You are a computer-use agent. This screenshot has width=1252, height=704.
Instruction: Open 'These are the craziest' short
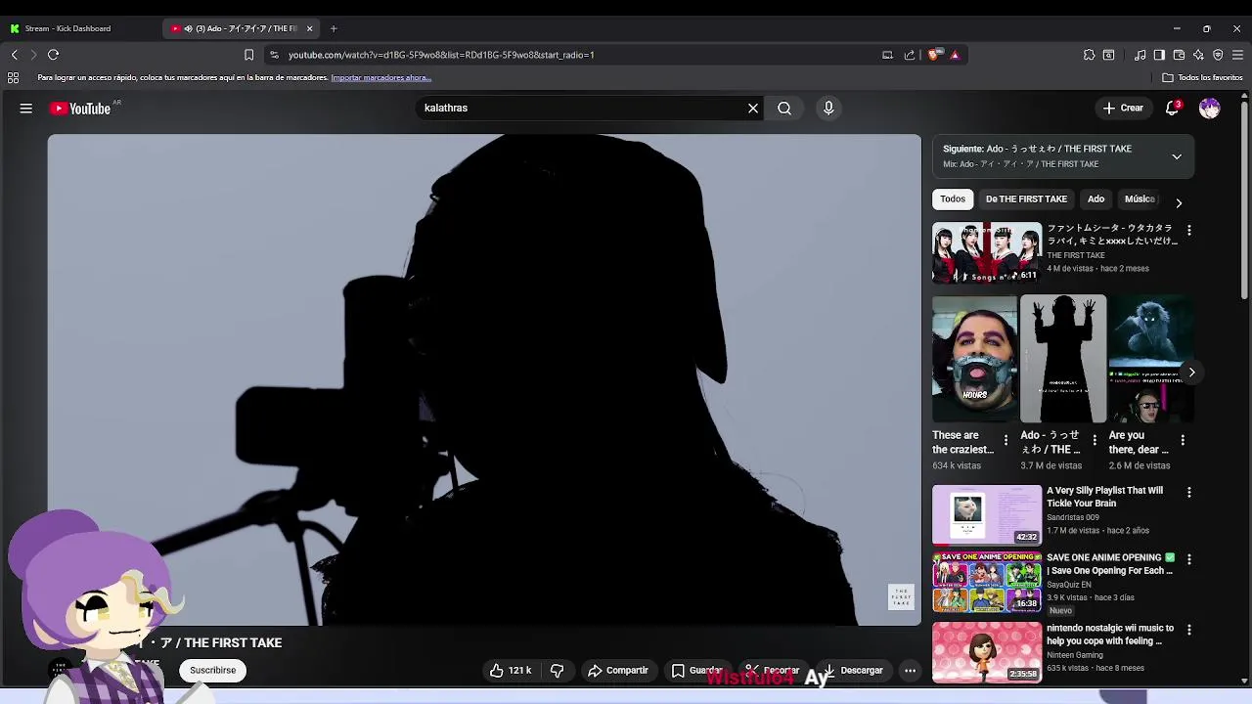[974, 359]
